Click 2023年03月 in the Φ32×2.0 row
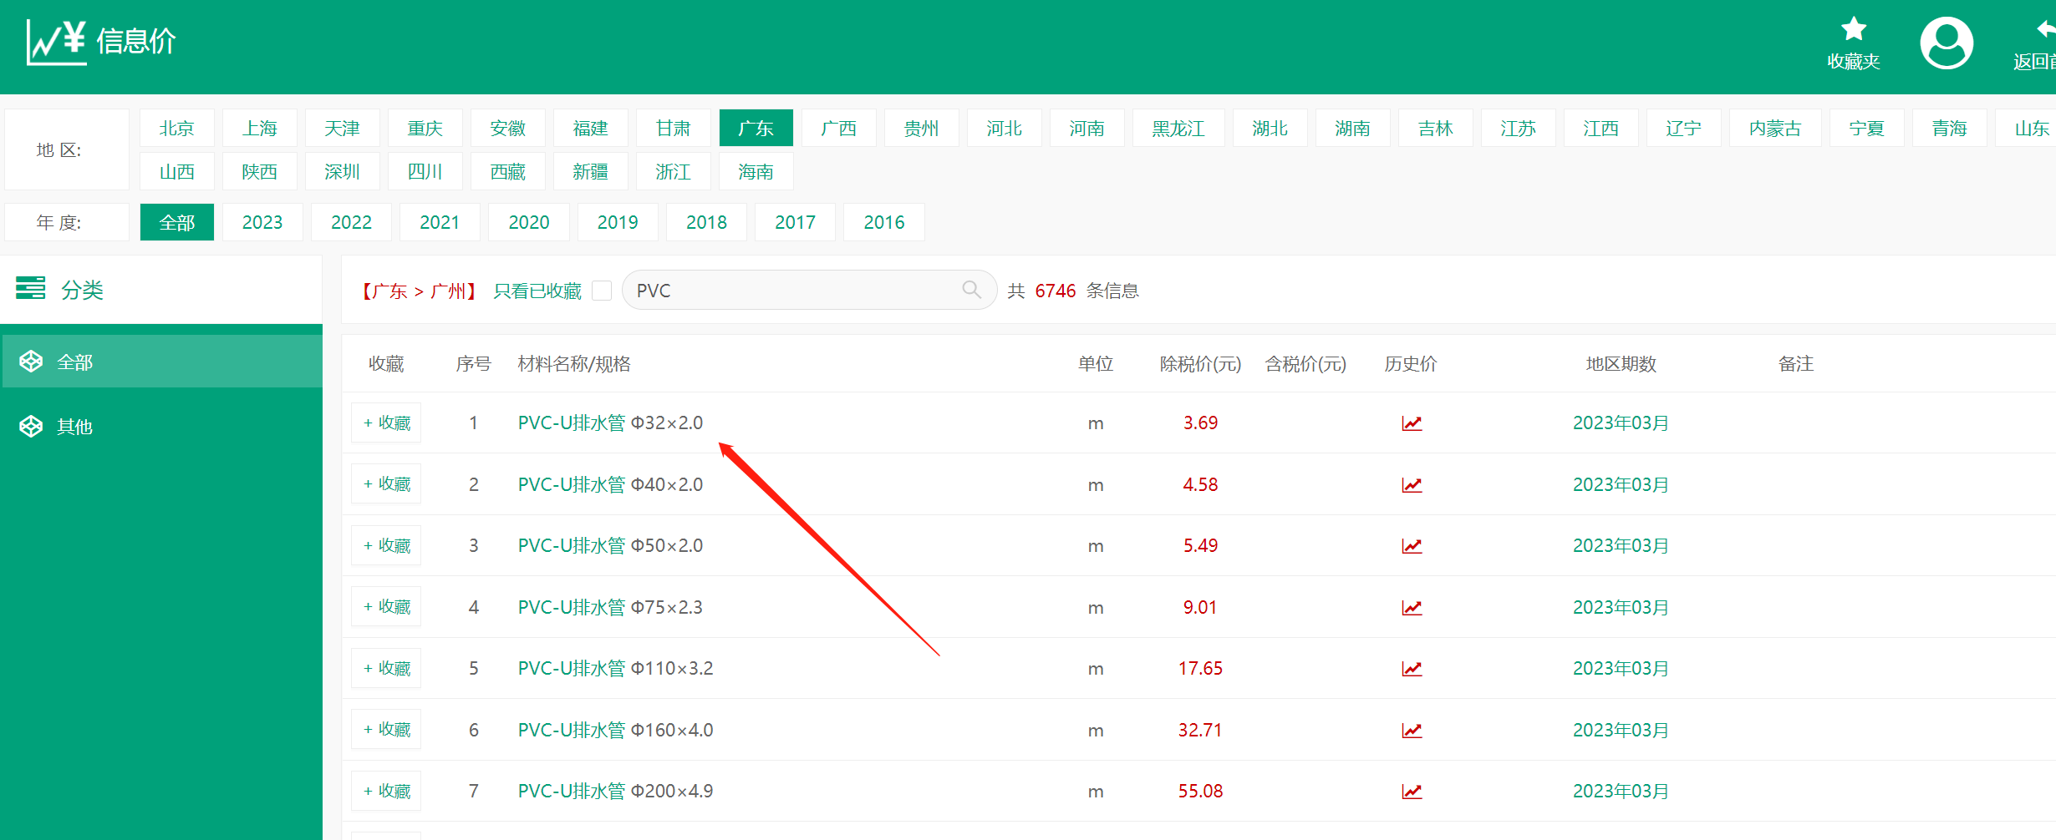The image size is (2056, 840). 1621,423
